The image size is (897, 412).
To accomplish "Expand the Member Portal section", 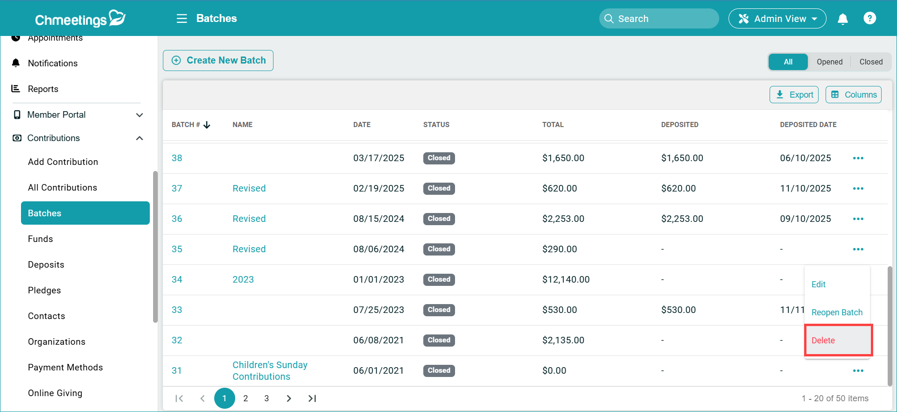I will [139, 115].
